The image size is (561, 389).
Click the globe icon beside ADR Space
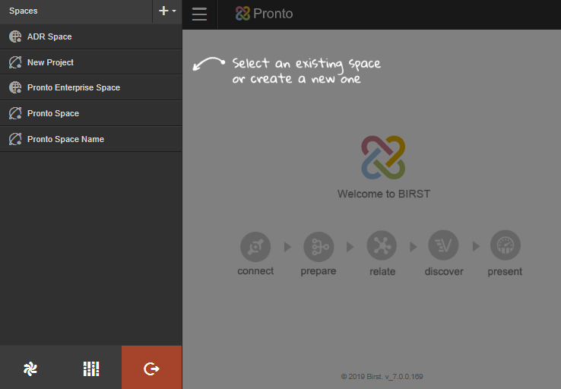click(x=15, y=36)
